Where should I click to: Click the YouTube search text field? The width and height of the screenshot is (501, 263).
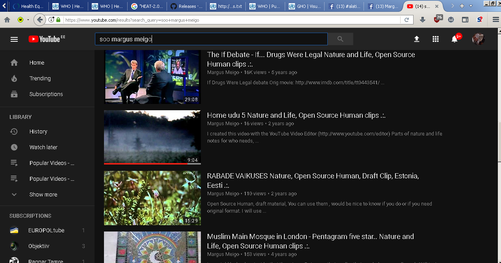(211, 39)
